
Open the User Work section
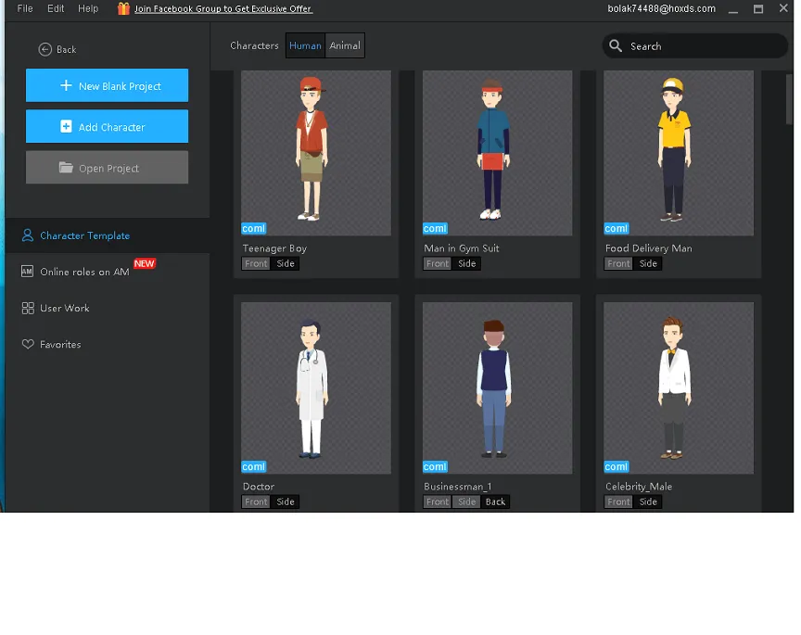(x=64, y=308)
